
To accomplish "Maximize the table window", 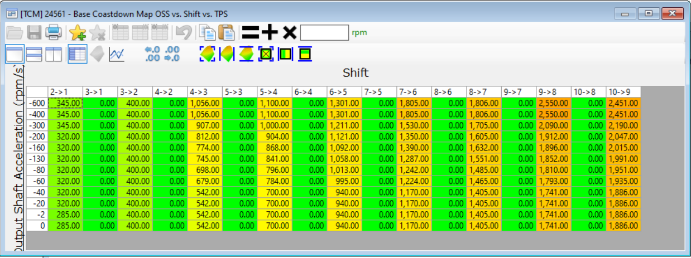I will pos(648,13).
